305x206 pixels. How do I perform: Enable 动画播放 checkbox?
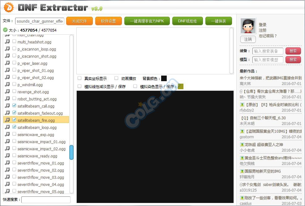point(116,78)
